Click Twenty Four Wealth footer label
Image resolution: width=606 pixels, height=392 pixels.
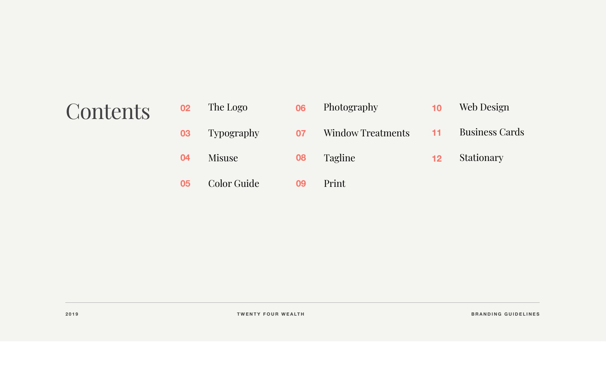click(270, 314)
